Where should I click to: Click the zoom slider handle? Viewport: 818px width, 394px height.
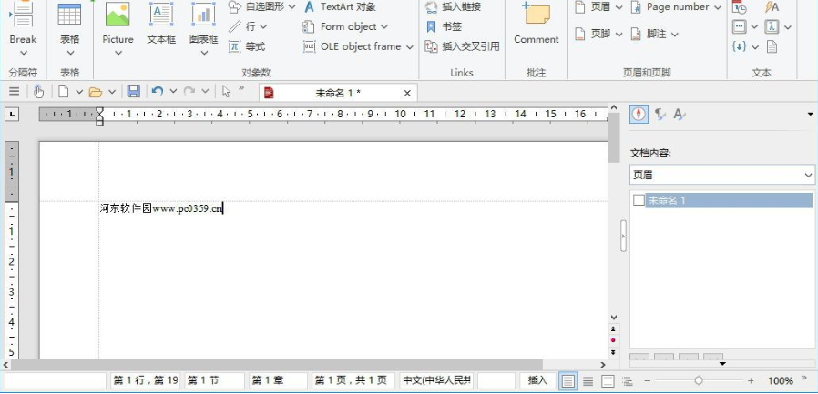click(699, 380)
